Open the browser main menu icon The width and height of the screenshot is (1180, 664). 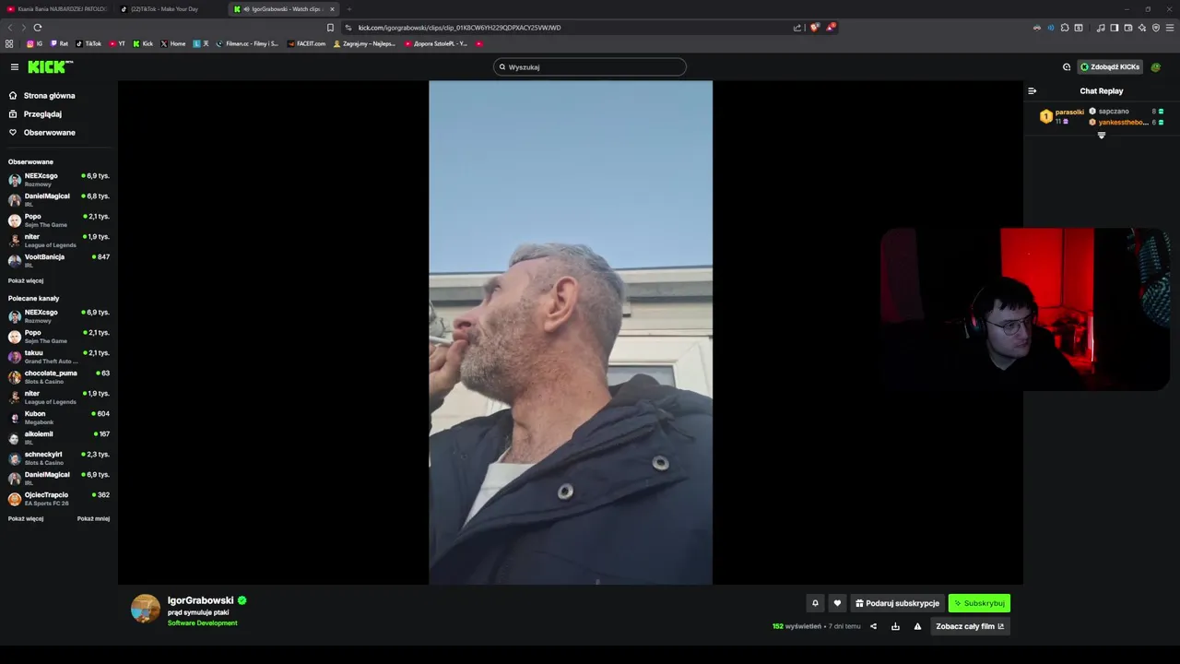point(1170,28)
